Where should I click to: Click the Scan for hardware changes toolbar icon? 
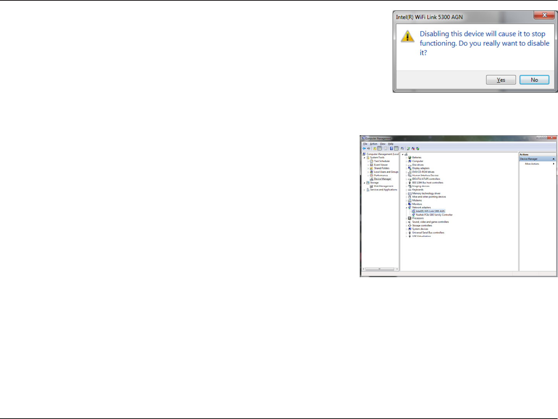tap(402, 148)
